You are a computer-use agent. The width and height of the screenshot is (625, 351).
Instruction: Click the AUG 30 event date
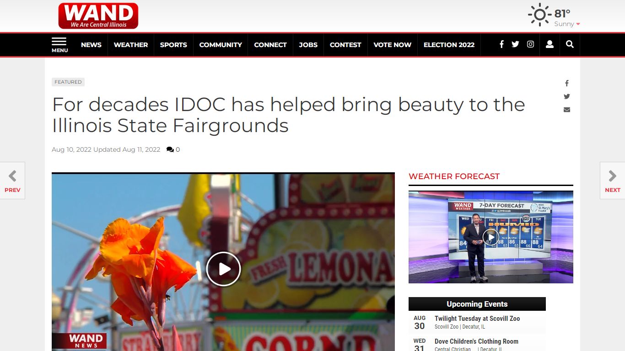[x=420, y=323]
